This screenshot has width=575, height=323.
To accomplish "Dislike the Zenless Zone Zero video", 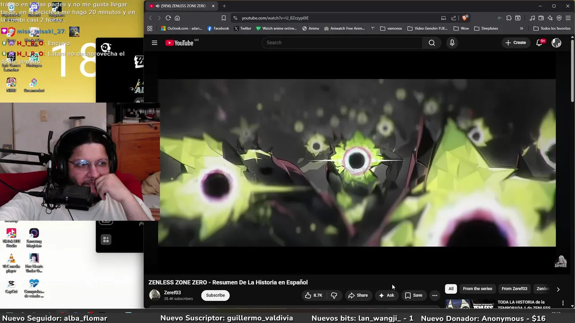I will point(334,295).
